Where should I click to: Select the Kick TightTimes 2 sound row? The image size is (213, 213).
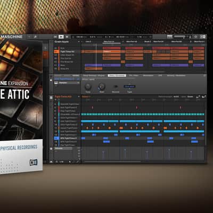67,108
